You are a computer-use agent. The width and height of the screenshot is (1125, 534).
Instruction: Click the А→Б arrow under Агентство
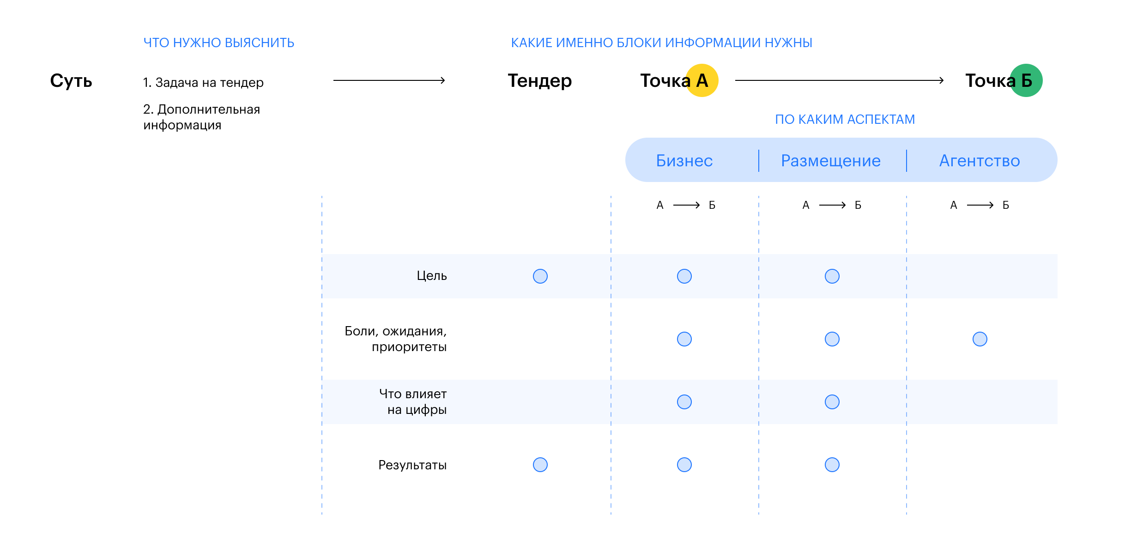point(980,205)
